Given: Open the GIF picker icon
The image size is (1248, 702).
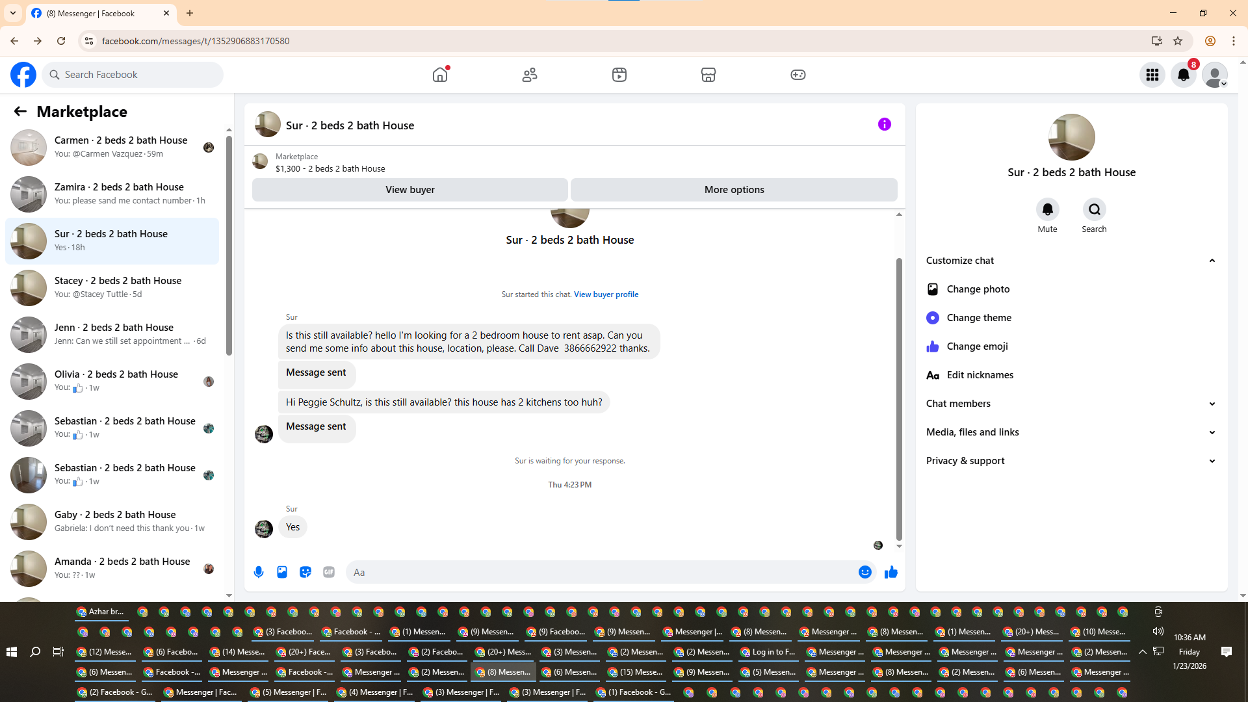Looking at the screenshot, I should [x=329, y=572].
